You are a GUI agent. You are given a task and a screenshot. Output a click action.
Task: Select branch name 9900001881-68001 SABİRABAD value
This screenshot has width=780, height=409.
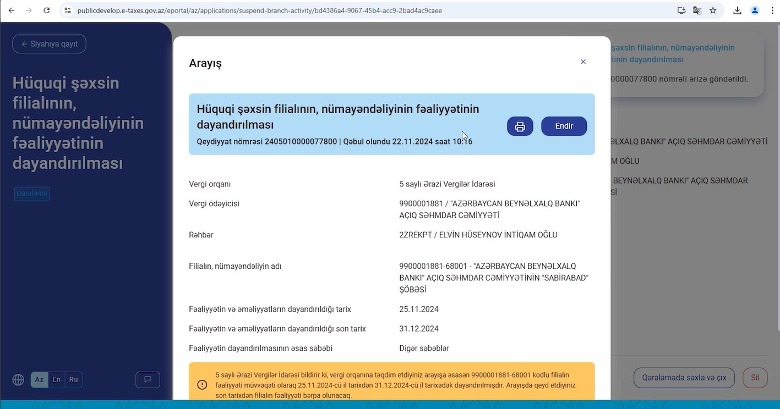494,278
